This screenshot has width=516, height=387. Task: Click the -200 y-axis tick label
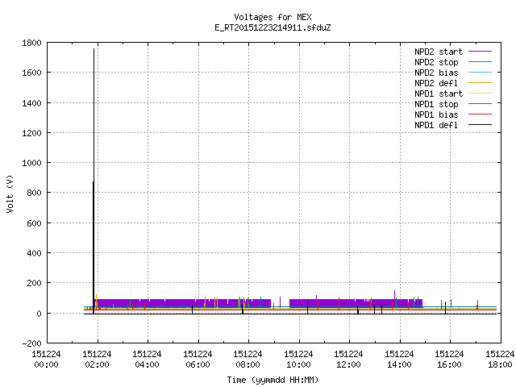32,343
